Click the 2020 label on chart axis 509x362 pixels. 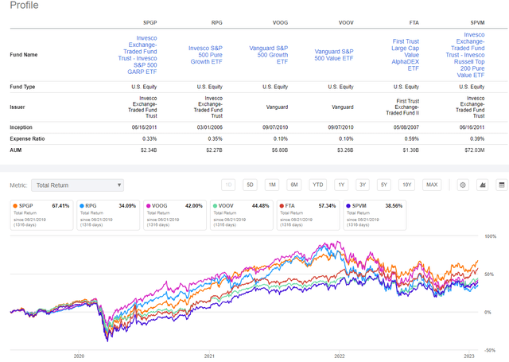(79, 356)
